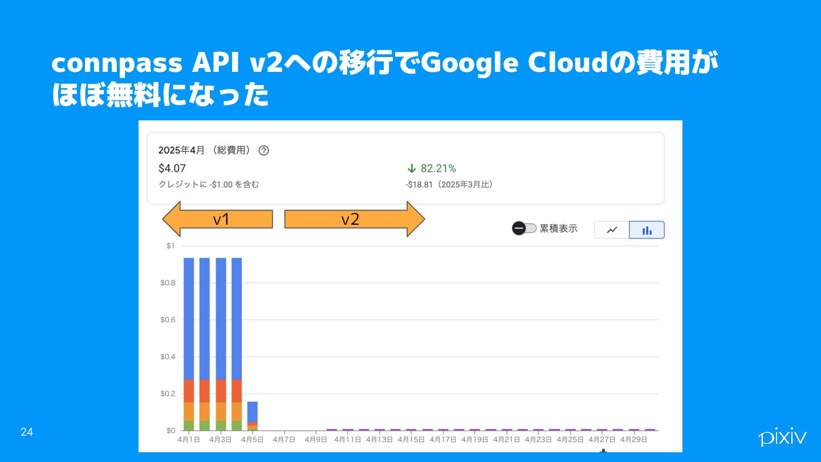Click the slide title about connpass API v2
The image size is (821, 462).
(384, 79)
